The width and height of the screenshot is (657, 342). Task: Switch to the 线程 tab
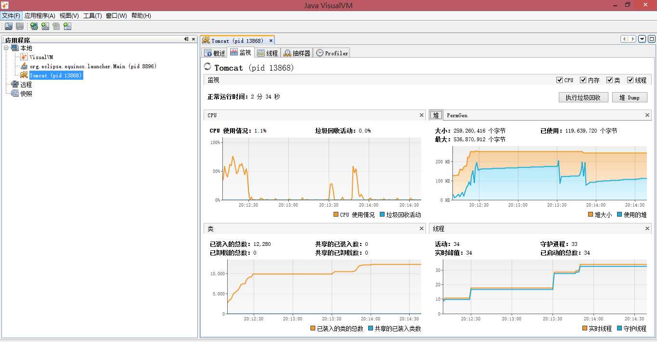[x=267, y=53]
